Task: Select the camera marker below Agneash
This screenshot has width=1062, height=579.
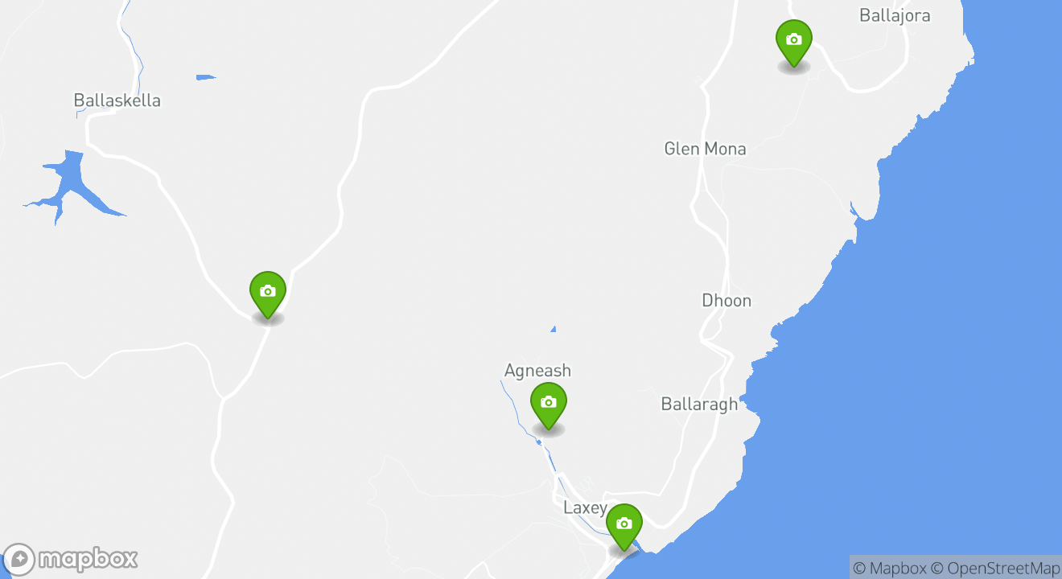Action: [x=548, y=406]
